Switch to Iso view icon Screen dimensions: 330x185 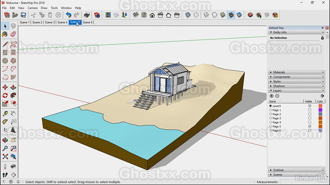(136, 15)
